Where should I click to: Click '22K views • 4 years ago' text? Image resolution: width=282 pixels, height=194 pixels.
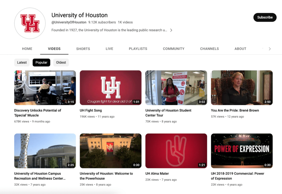[227, 185]
